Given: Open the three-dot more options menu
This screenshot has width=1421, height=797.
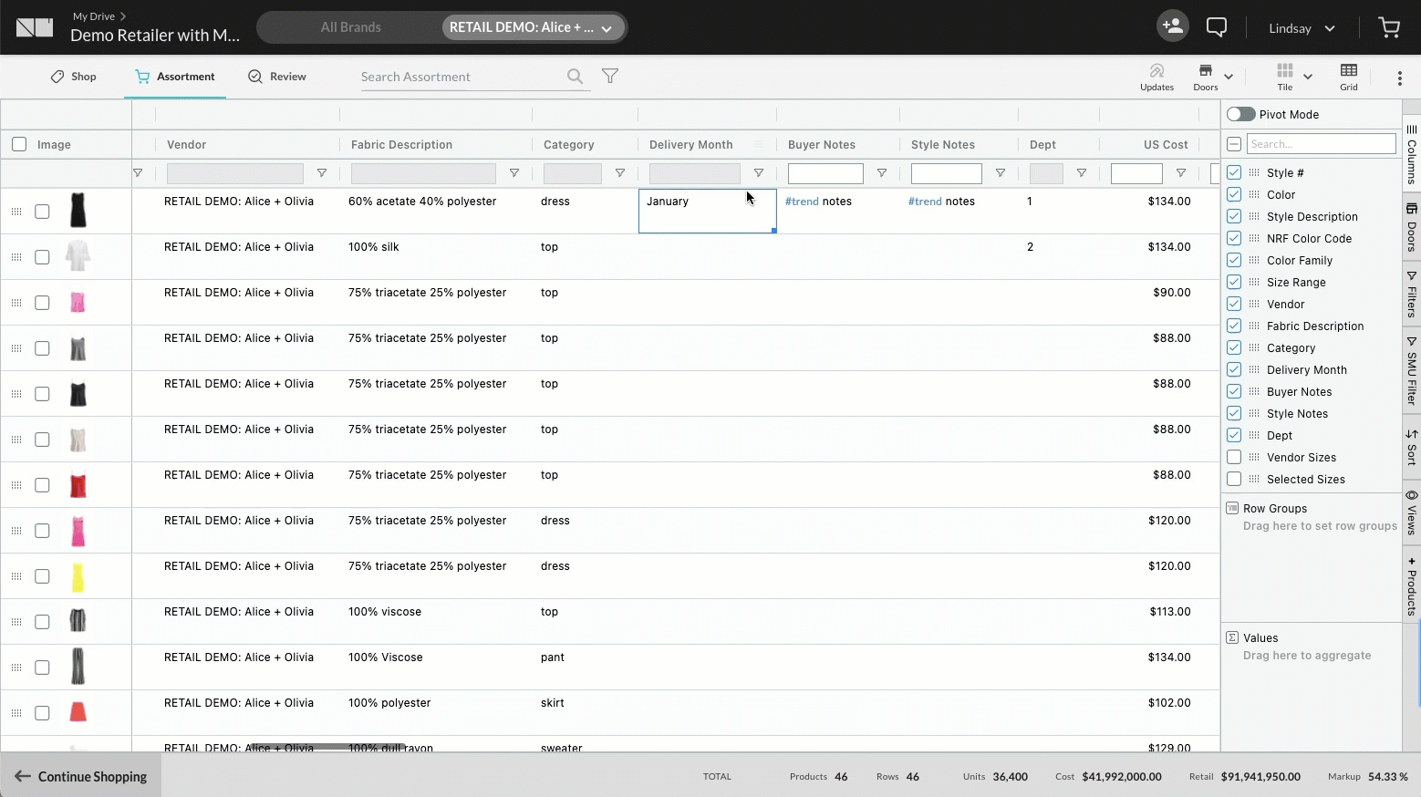Looking at the screenshot, I should pos(1399,78).
